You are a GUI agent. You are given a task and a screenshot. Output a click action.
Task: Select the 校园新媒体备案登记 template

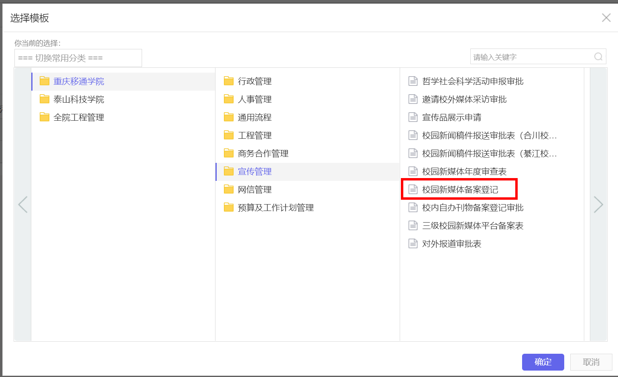(460, 189)
